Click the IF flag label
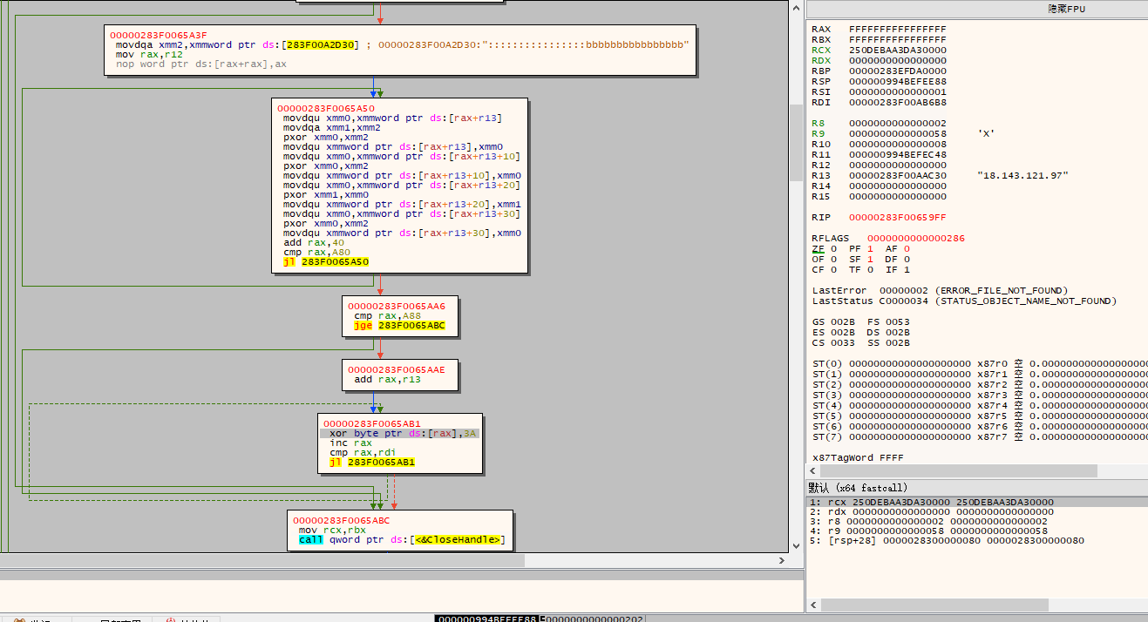The image size is (1148, 622). [x=892, y=269]
